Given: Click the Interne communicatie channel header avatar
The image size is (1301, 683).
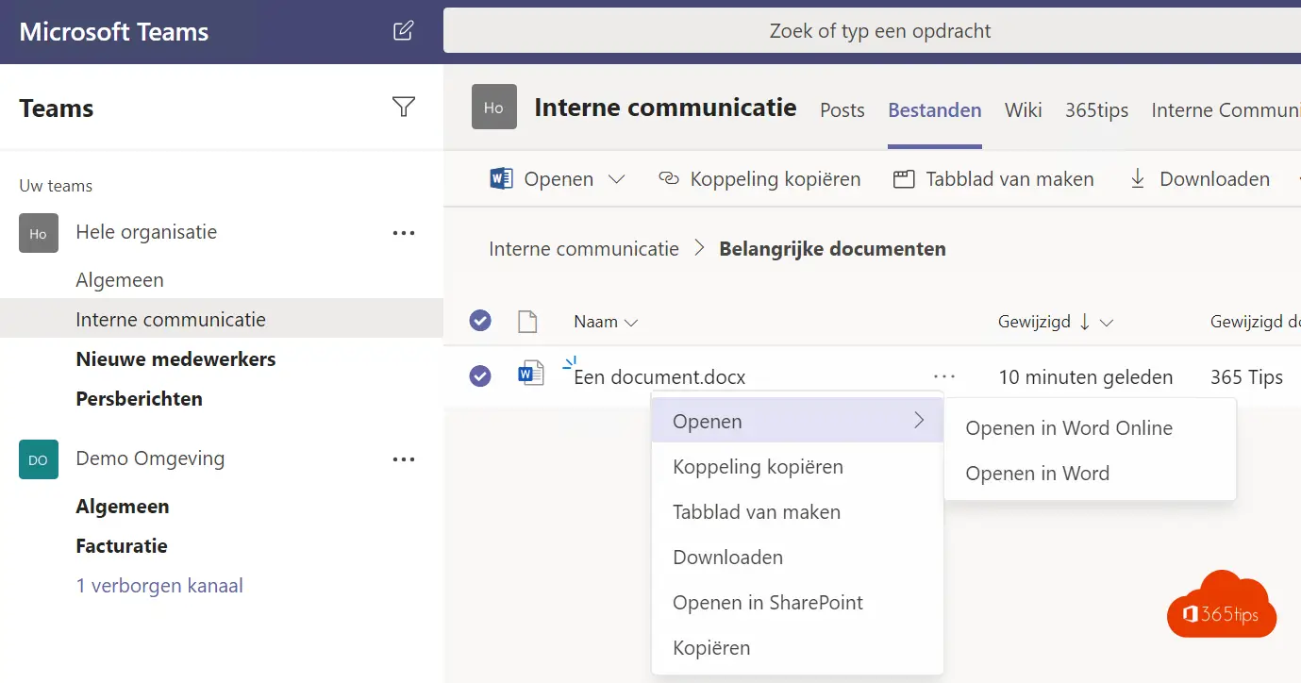Looking at the screenshot, I should tap(494, 107).
